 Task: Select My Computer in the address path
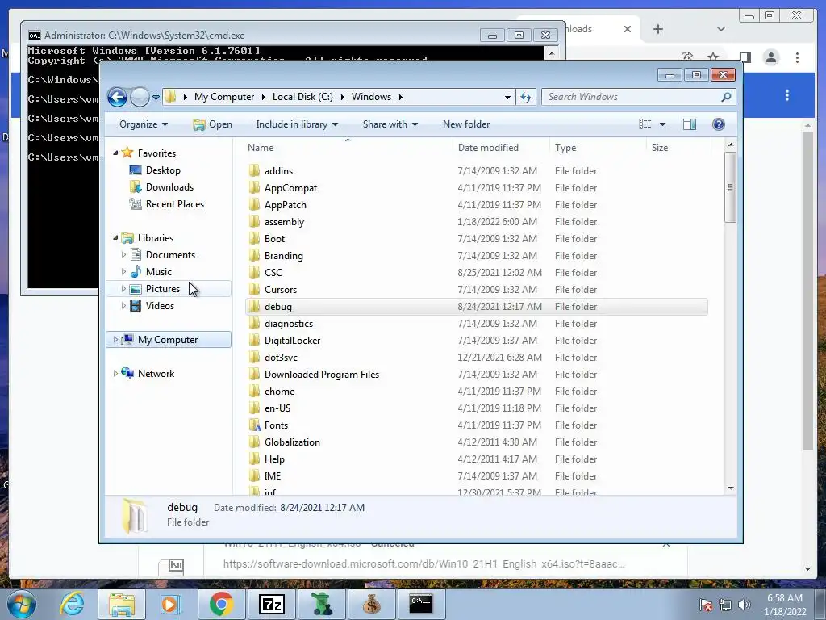click(224, 97)
